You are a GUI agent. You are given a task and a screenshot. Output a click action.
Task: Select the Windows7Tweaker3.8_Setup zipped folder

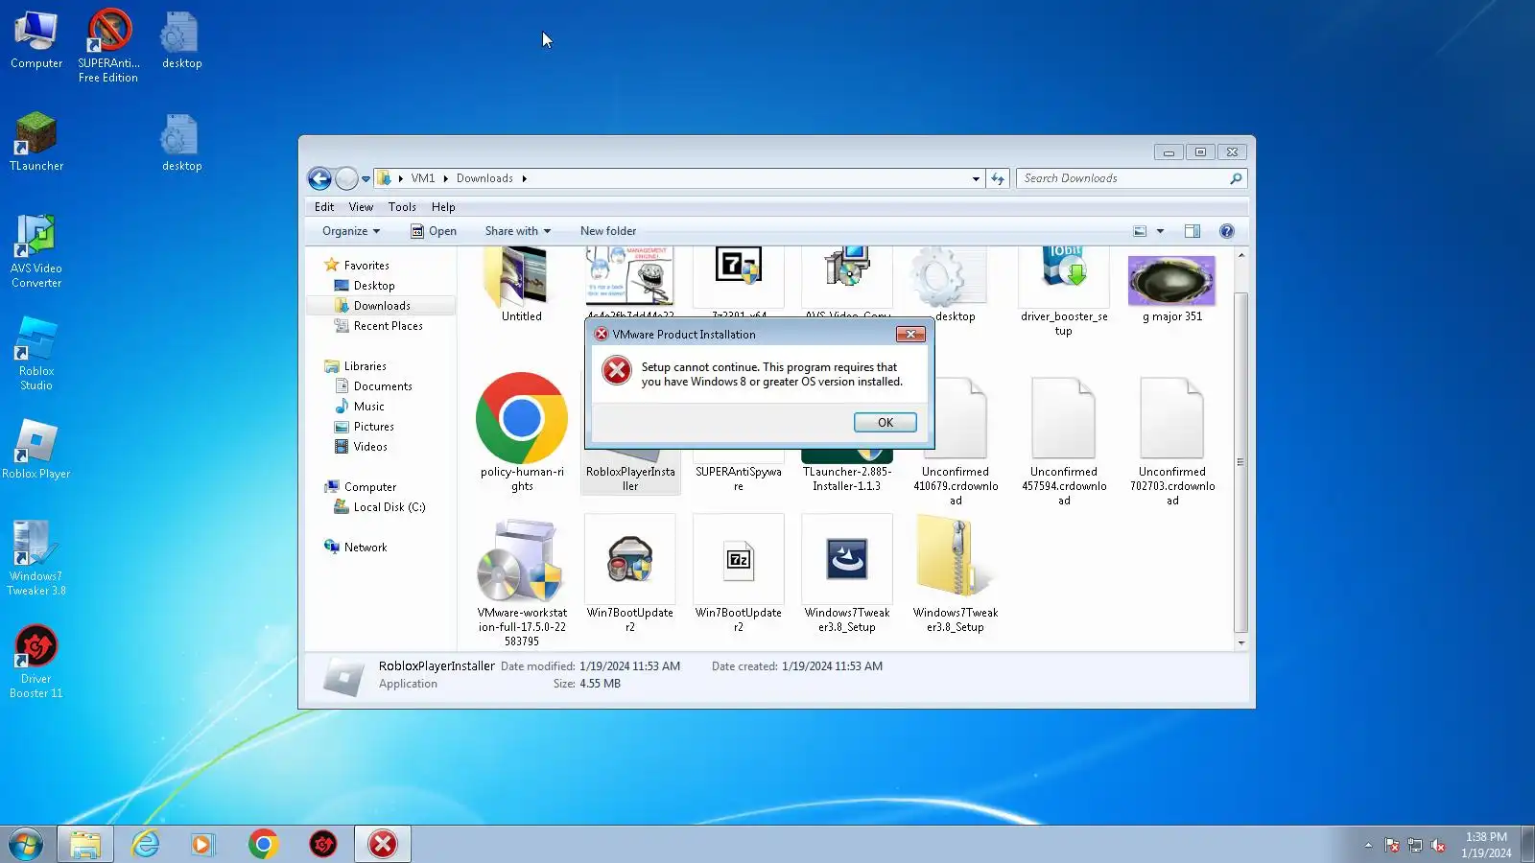coord(956,574)
